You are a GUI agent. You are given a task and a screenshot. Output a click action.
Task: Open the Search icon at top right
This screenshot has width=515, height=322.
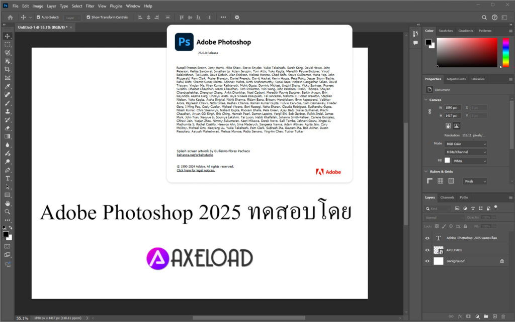484,18
